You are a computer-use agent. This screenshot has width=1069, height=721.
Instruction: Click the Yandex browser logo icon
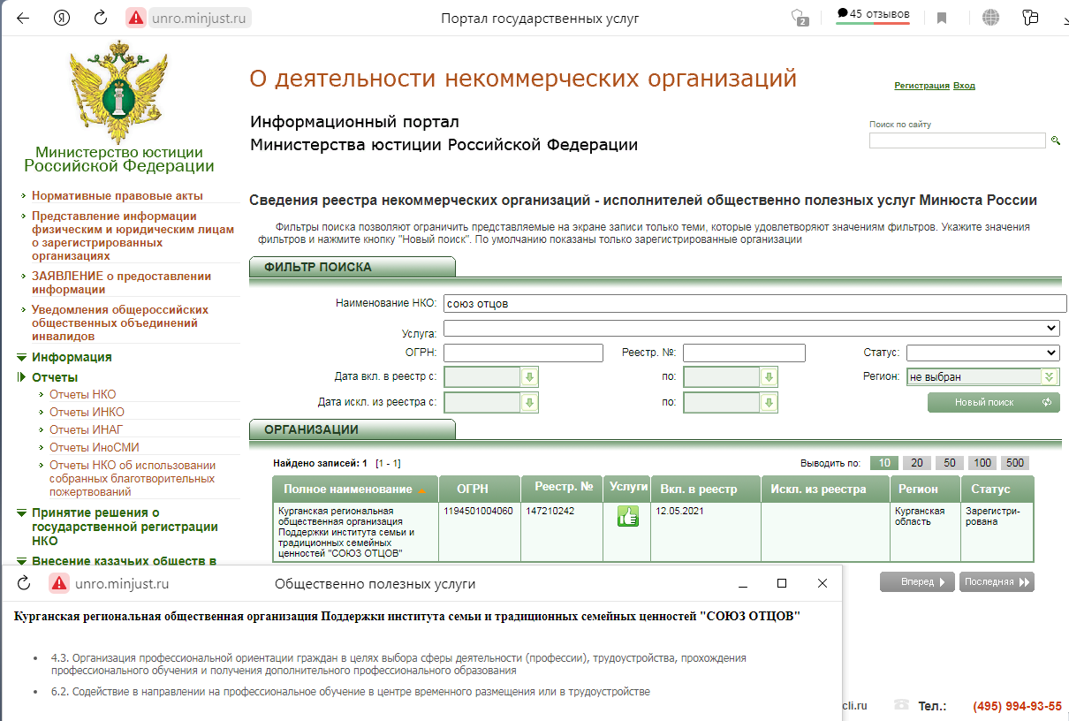[x=60, y=16]
